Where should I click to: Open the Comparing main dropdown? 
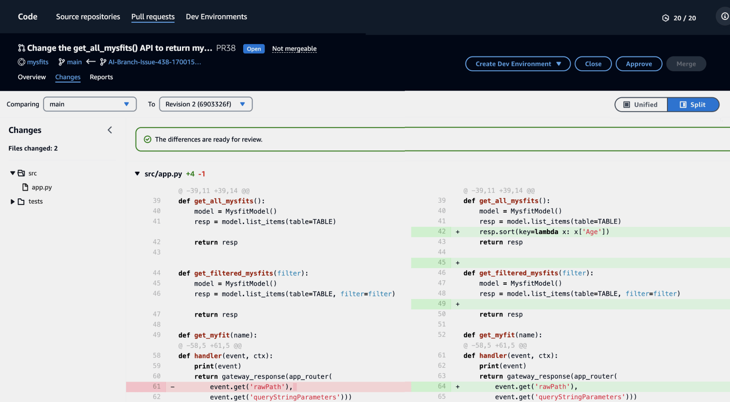point(90,104)
